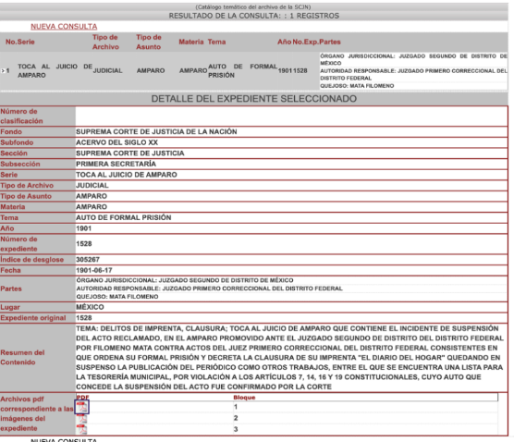Click the empty 'Número de clasificación' value field
Screen dimensions: 514x442
[x=291, y=117]
